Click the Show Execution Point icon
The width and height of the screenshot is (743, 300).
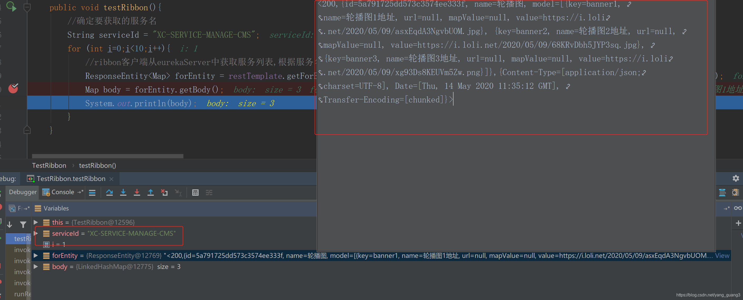coord(92,193)
